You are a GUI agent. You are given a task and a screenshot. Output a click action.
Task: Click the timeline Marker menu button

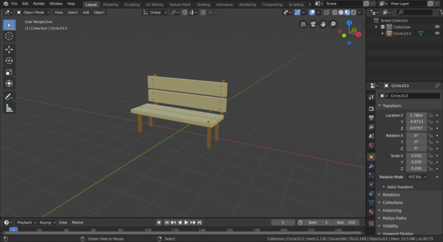(x=77, y=222)
